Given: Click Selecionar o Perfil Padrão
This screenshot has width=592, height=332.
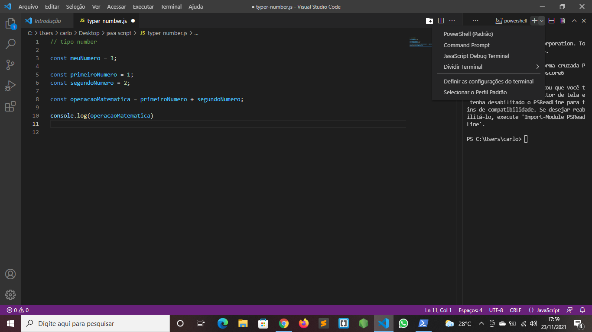Looking at the screenshot, I should point(488,92).
